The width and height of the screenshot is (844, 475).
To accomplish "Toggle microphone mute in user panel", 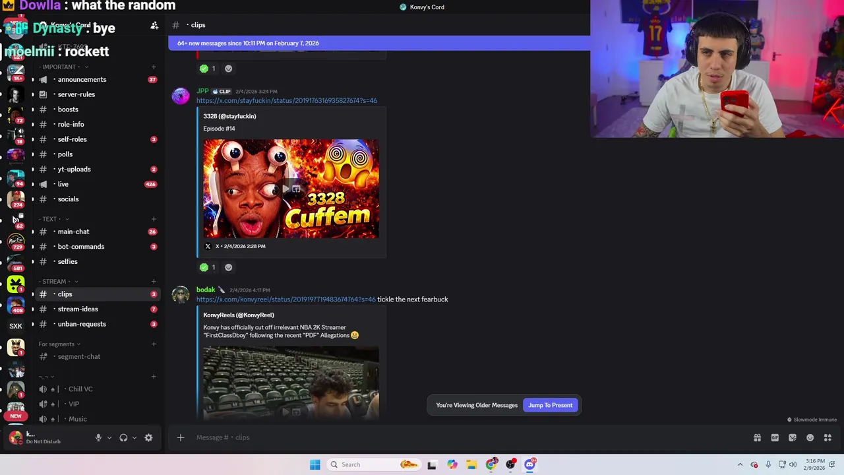I will (x=98, y=437).
